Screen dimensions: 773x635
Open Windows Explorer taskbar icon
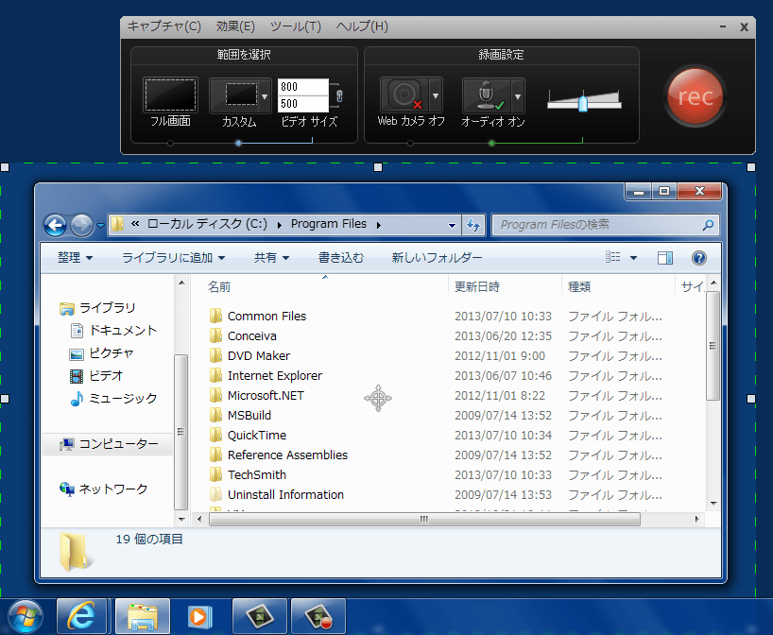click(x=143, y=616)
